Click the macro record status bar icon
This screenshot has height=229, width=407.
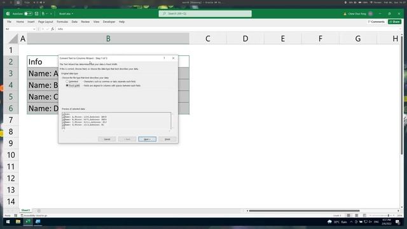coord(15,216)
